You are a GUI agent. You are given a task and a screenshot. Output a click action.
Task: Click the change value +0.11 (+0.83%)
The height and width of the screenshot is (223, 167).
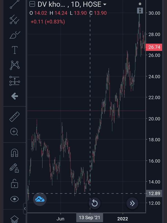tap(48, 22)
